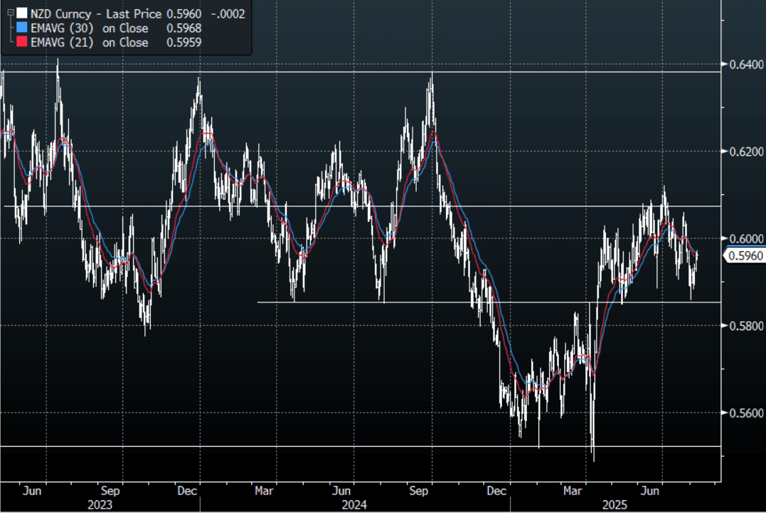Screen dimensions: 766x513
Task: Click the red EMAVG (21) color swatch
Action: [x=23, y=43]
